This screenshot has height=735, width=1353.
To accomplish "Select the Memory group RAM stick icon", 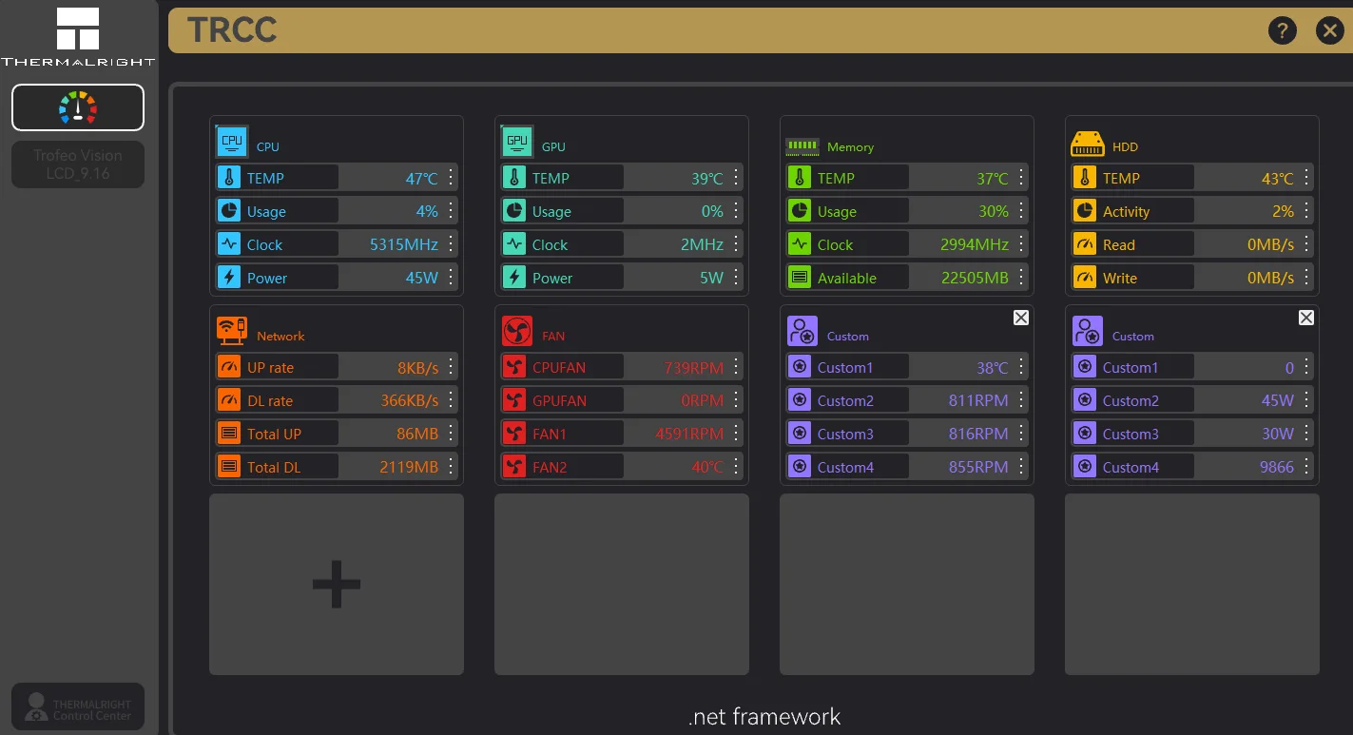I will (x=802, y=146).
